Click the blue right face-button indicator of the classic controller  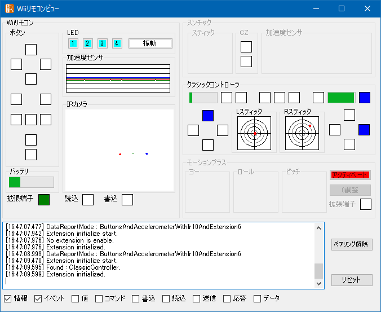point(364,130)
